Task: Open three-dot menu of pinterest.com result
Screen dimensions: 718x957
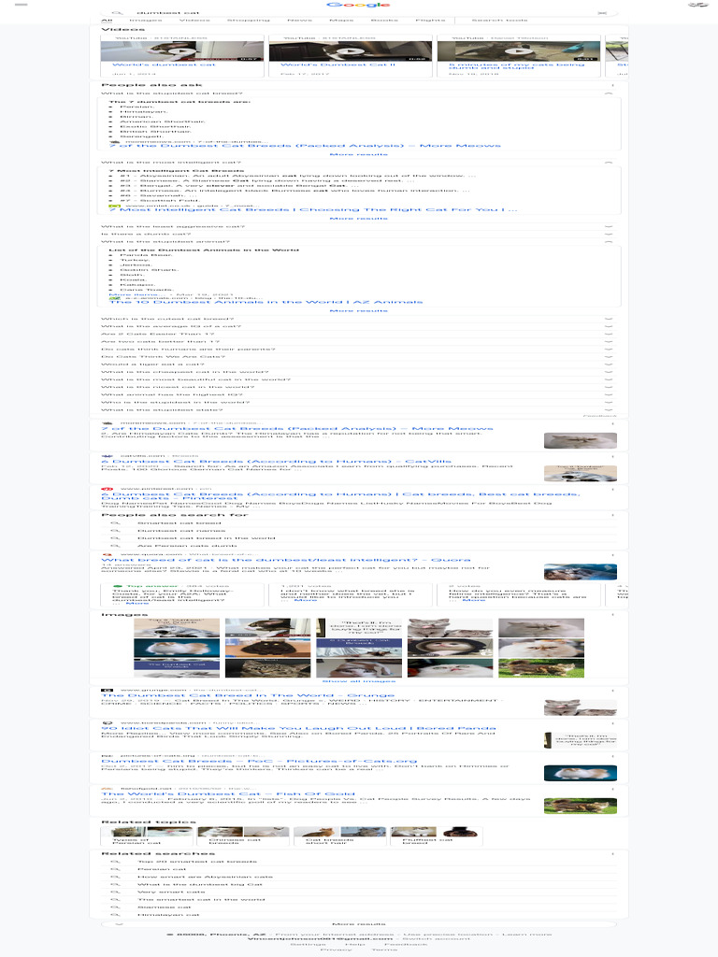Action: 613,489
